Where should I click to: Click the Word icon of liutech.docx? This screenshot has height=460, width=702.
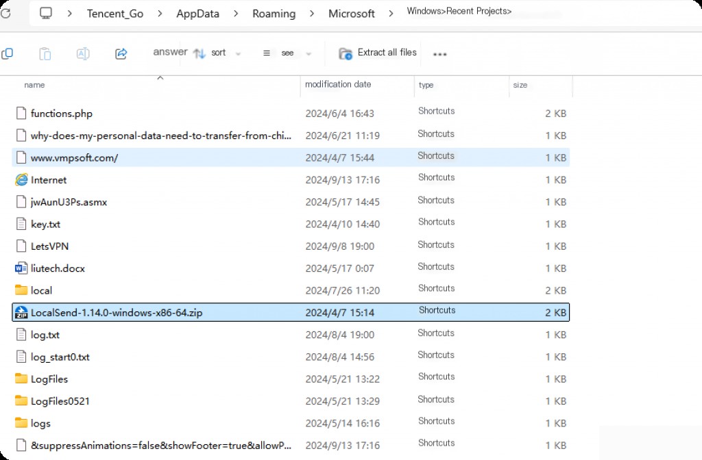coord(21,268)
